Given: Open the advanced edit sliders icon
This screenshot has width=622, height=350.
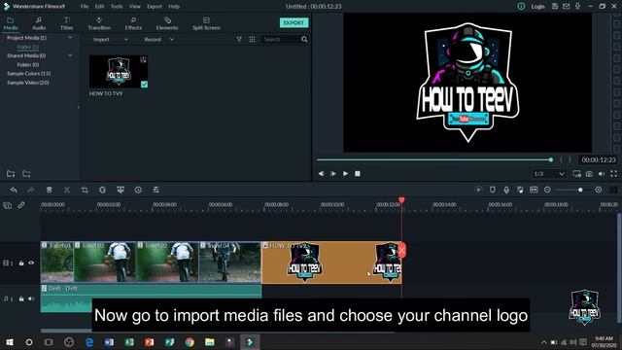Looking at the screenshot, I should [155, 191].
